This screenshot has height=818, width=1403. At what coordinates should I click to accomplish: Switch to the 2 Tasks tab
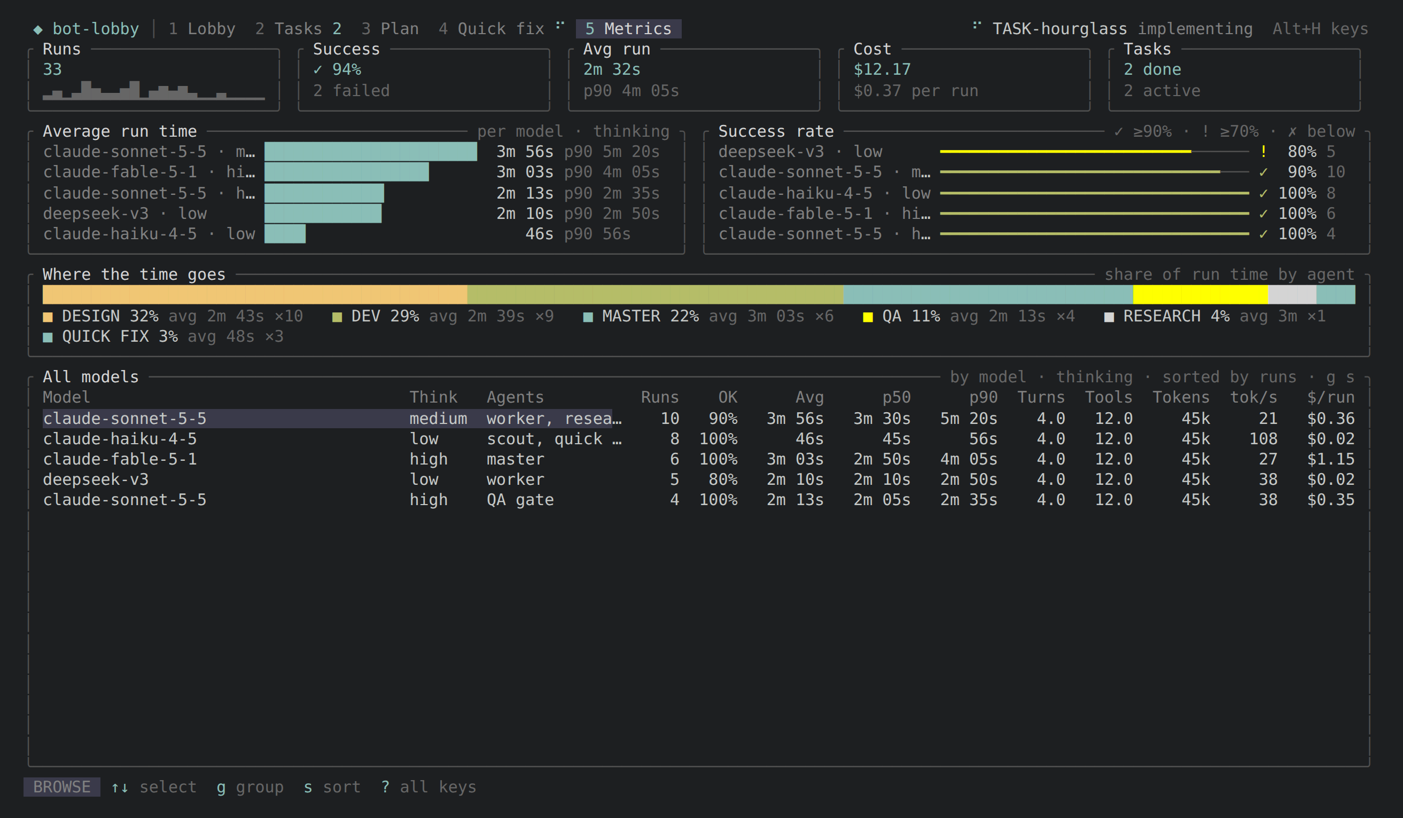[298, 28]
